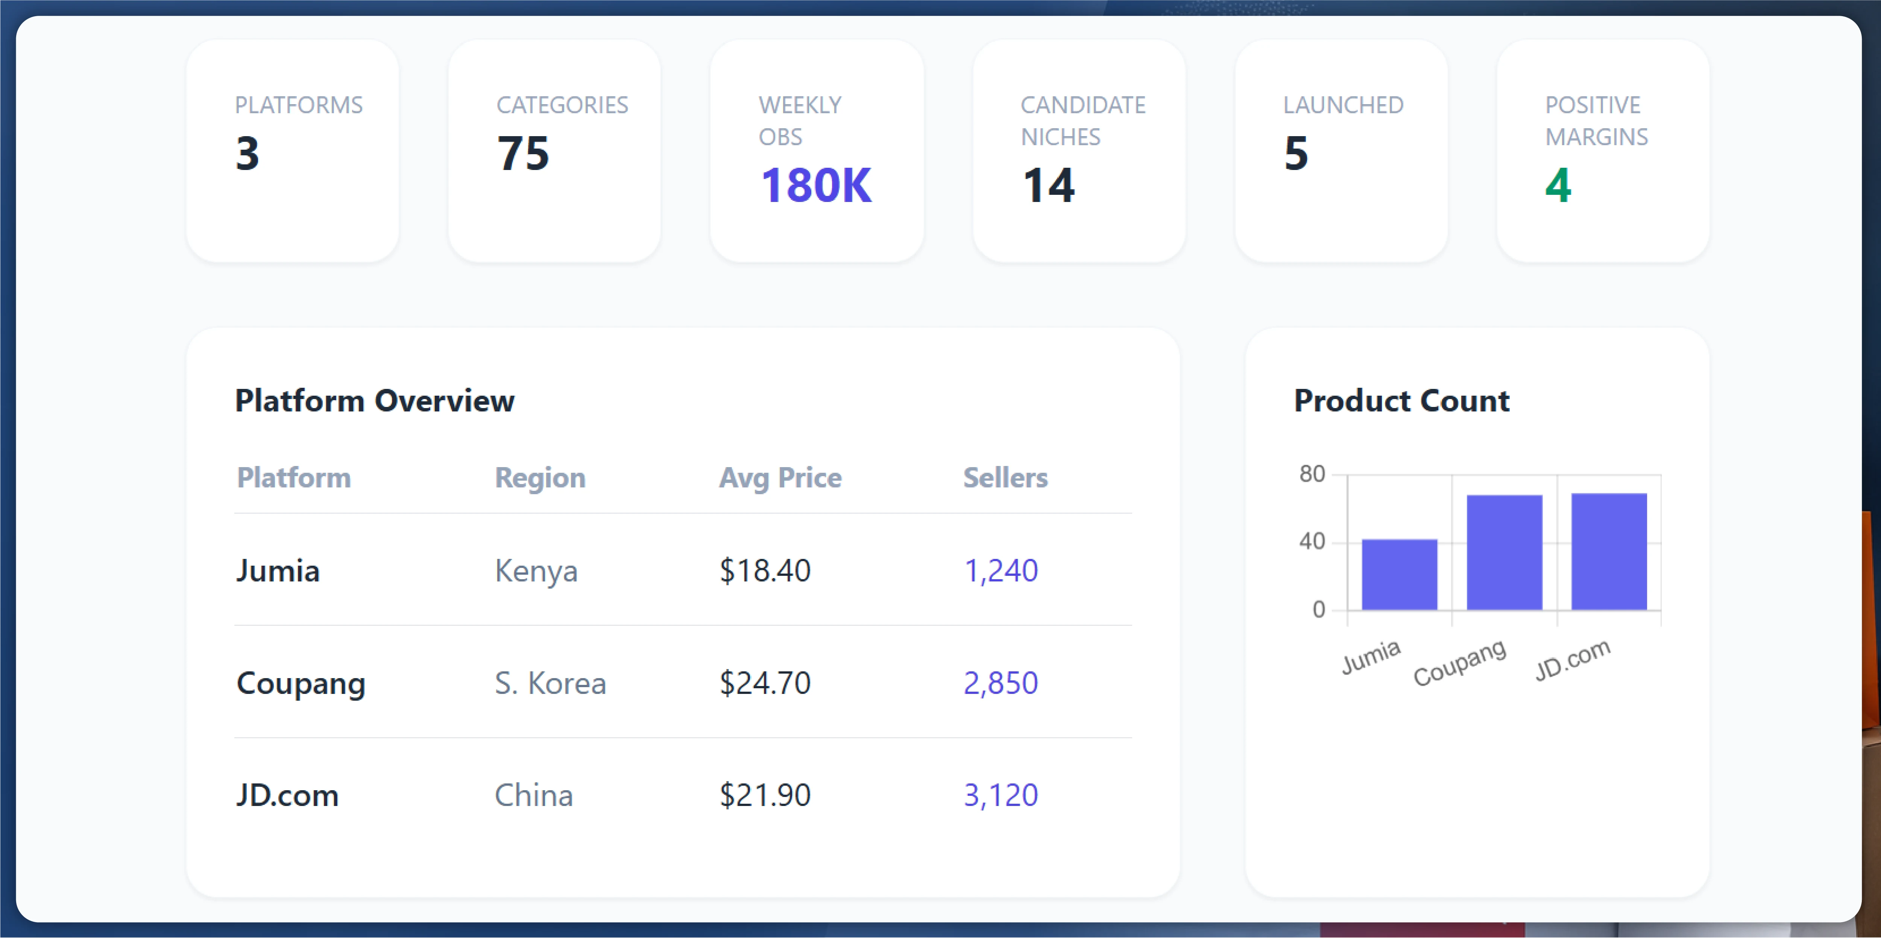The height and width of the screenshot is (938, 1881).
Task: Select the CATEGORIES card label
Action: [x=562, y=105]
